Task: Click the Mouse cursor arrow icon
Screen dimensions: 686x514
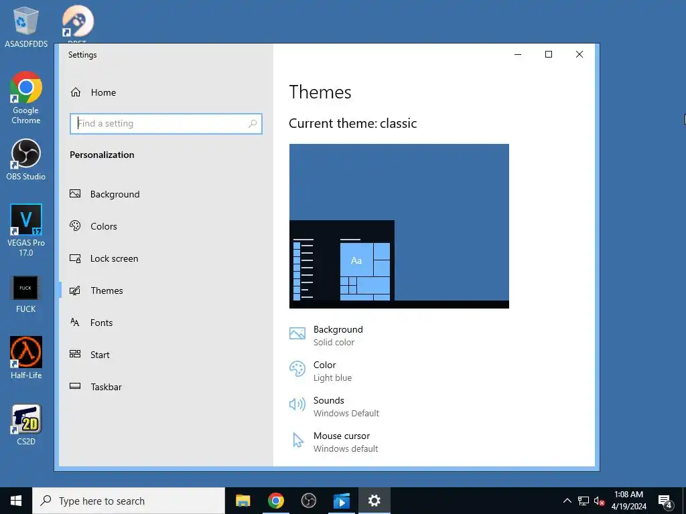Action: tap(298, 440)
